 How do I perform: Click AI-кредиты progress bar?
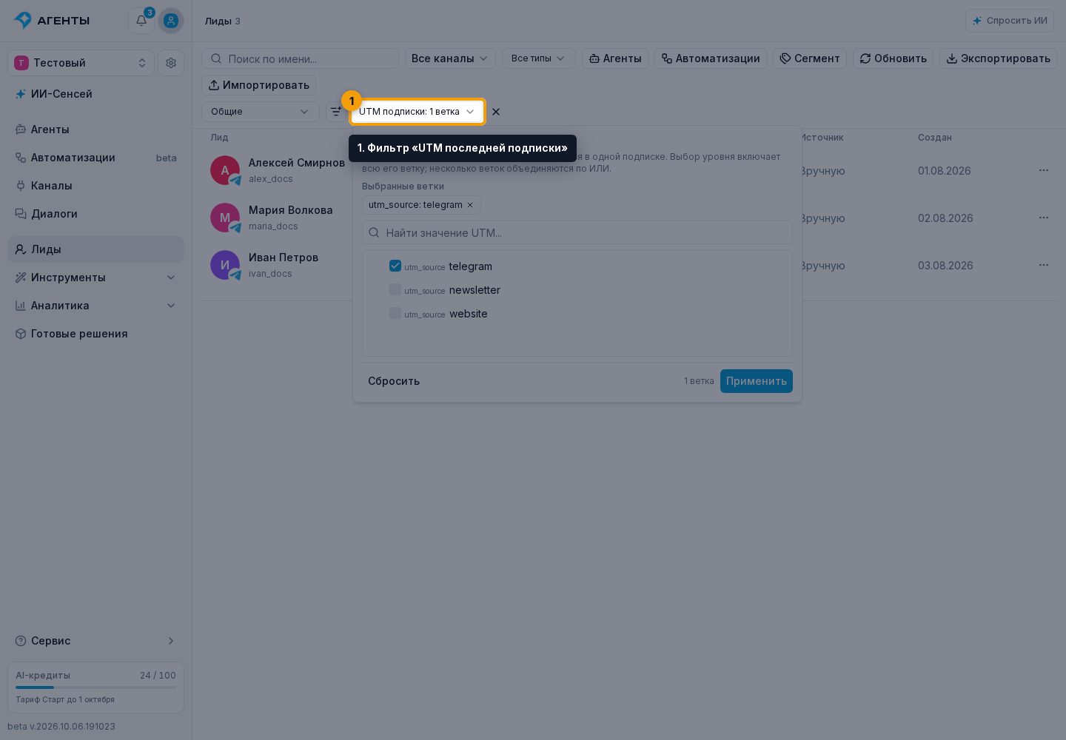pos(95,687)
